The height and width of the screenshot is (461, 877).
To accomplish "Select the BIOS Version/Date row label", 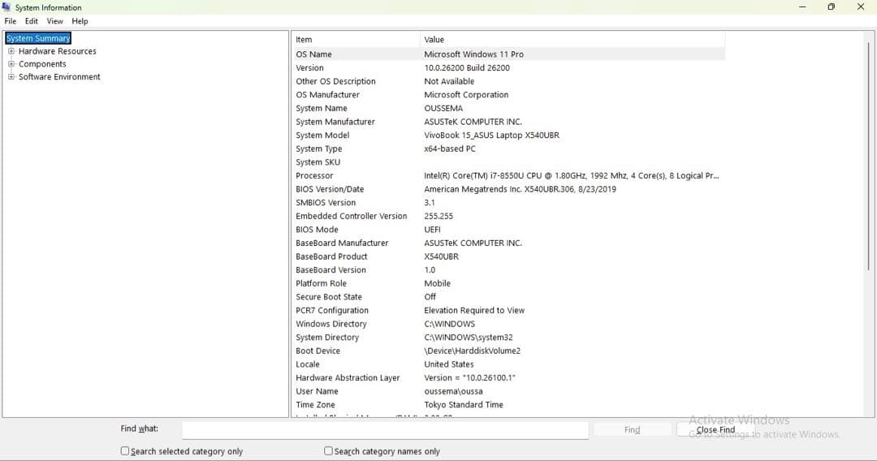I will click(330, 189).
